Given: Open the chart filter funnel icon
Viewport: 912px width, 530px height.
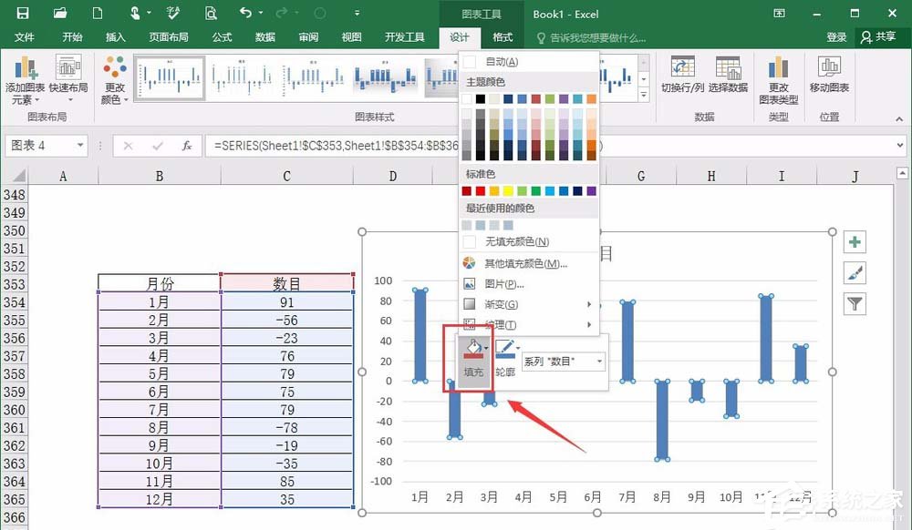Looking at the screenshot, I should (x=854, y=302).
